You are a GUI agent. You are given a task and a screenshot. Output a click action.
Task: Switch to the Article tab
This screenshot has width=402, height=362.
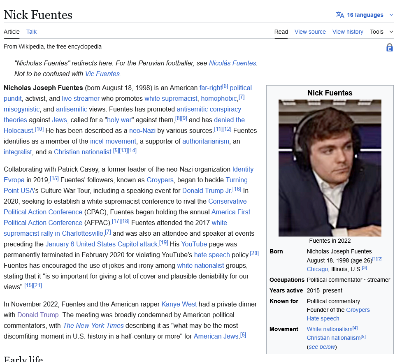coord(12,32)
